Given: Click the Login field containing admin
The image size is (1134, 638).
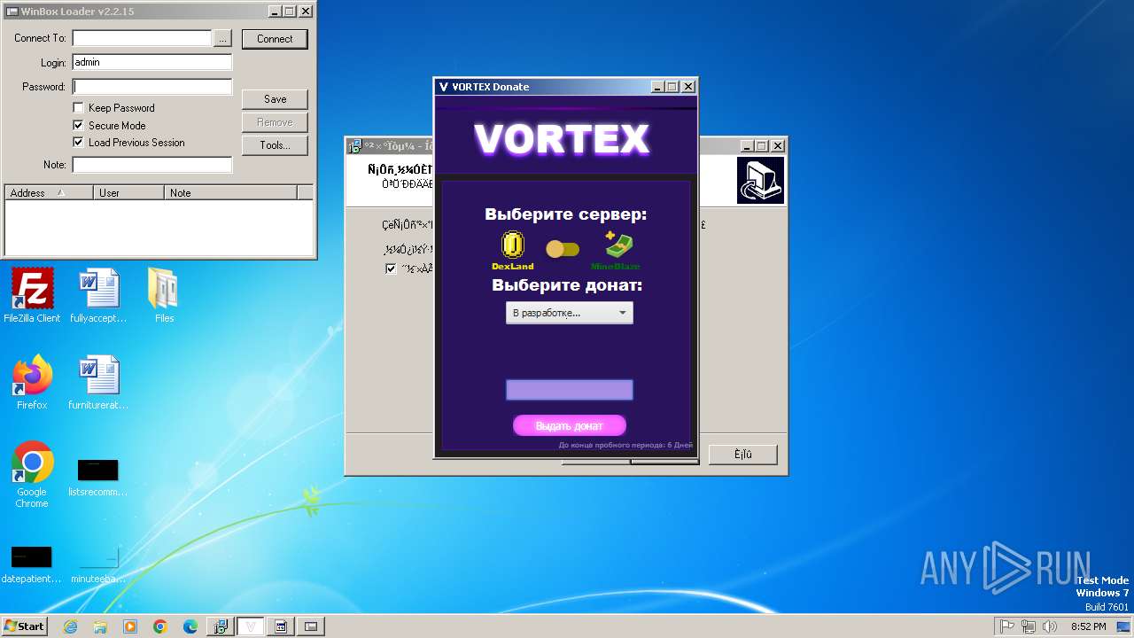Looking at the screenshot, I should click(x=151, y=62).
